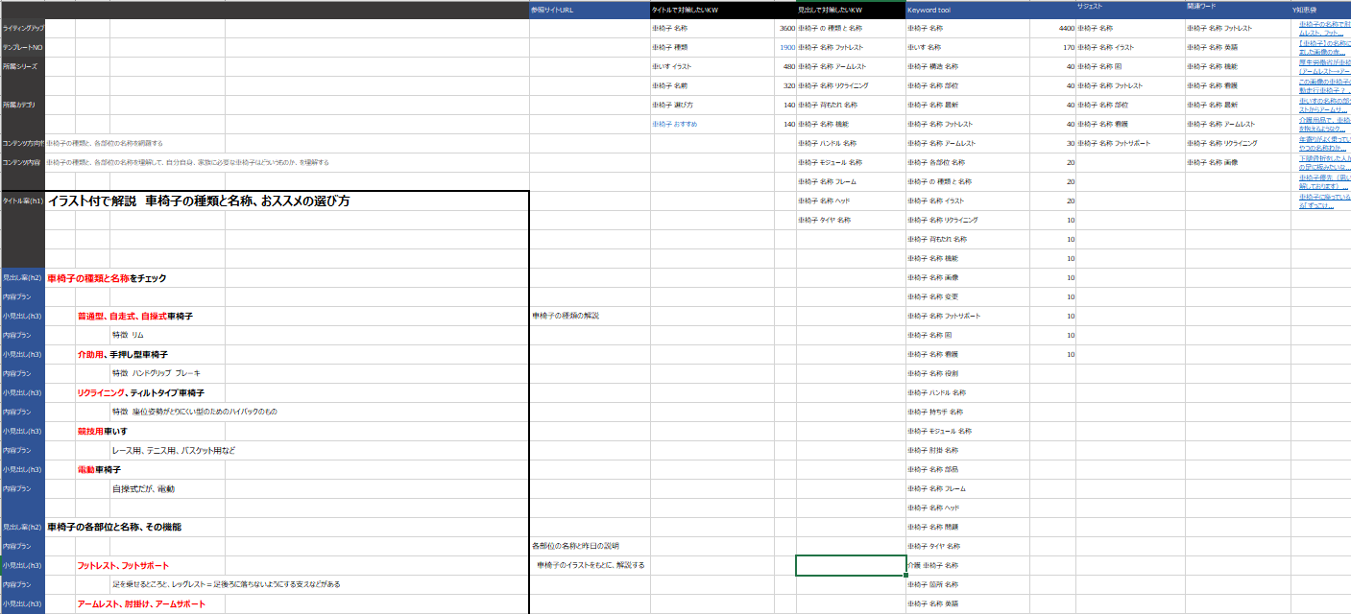
Task: Select the '見出しで対策したいKW' header cell
Action: 832,11
